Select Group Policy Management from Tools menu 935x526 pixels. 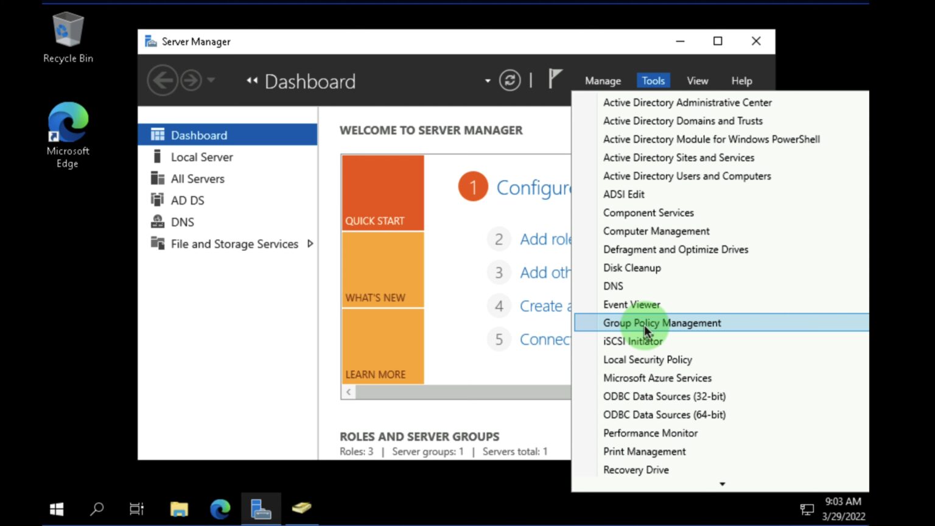662,323
